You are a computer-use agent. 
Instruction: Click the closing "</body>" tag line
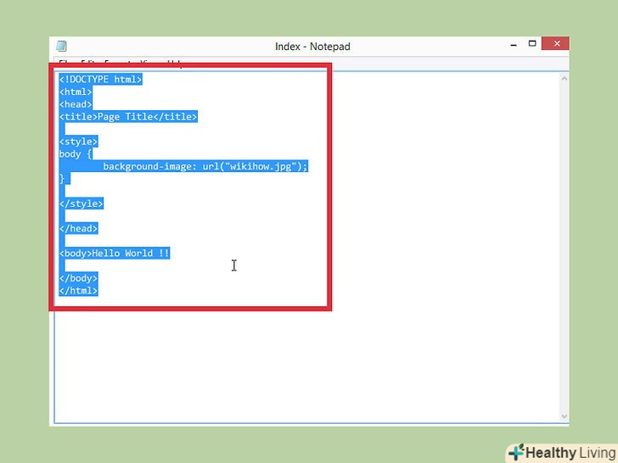(78, 278)
